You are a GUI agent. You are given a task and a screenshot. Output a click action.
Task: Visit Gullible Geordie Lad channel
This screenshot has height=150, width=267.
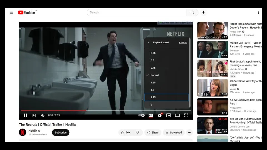(239, 127)
